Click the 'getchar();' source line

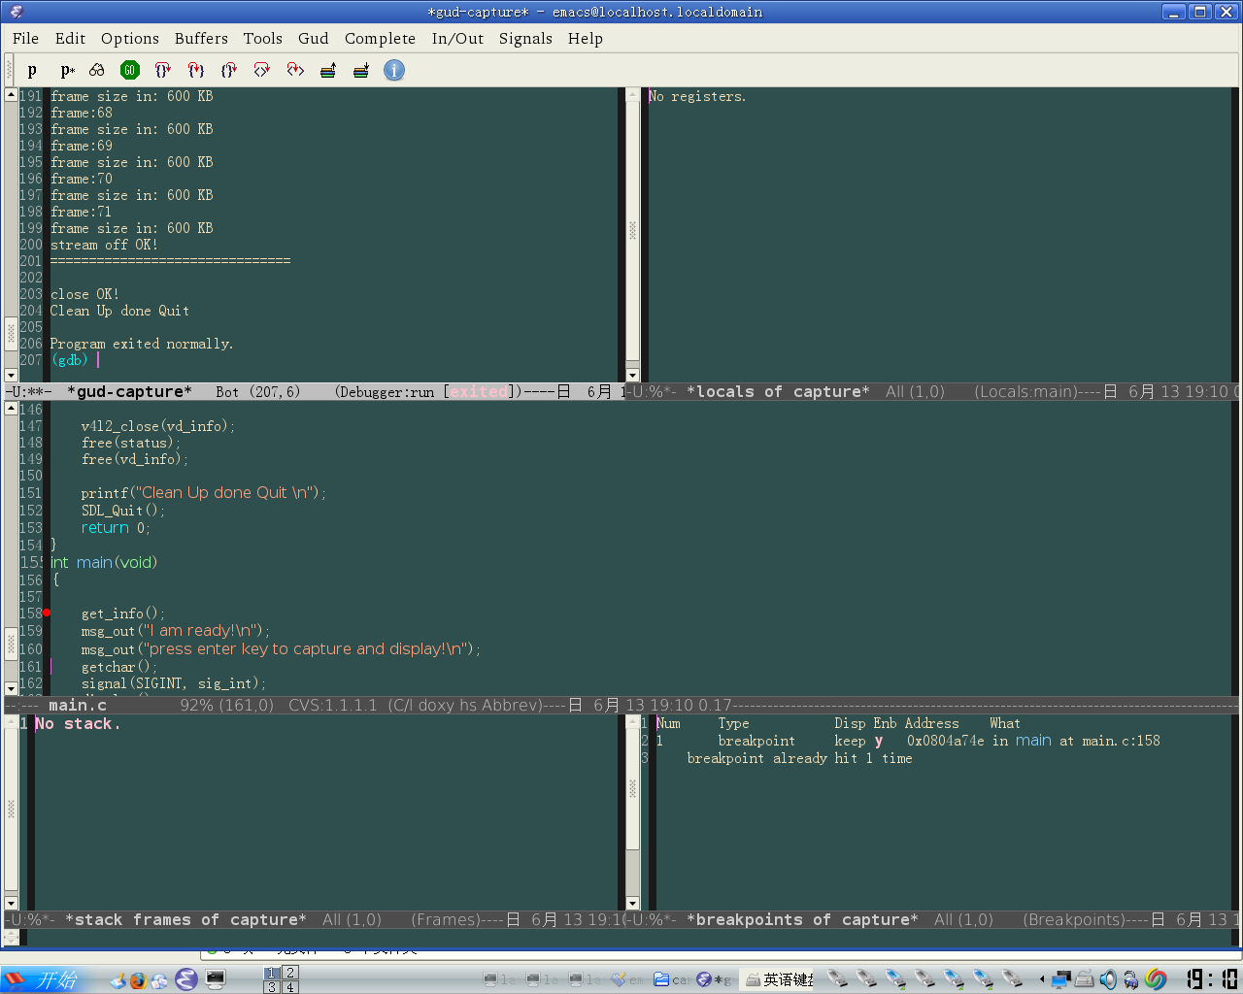click(x=118, y=667)
